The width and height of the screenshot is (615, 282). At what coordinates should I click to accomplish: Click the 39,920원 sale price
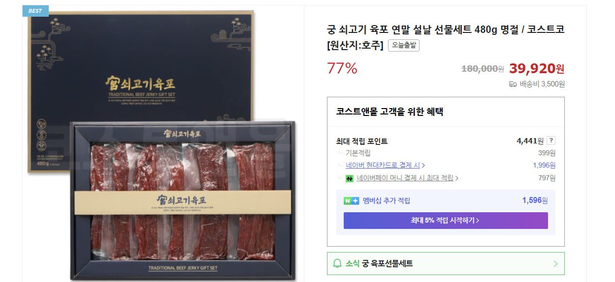[x=537, y=68]
